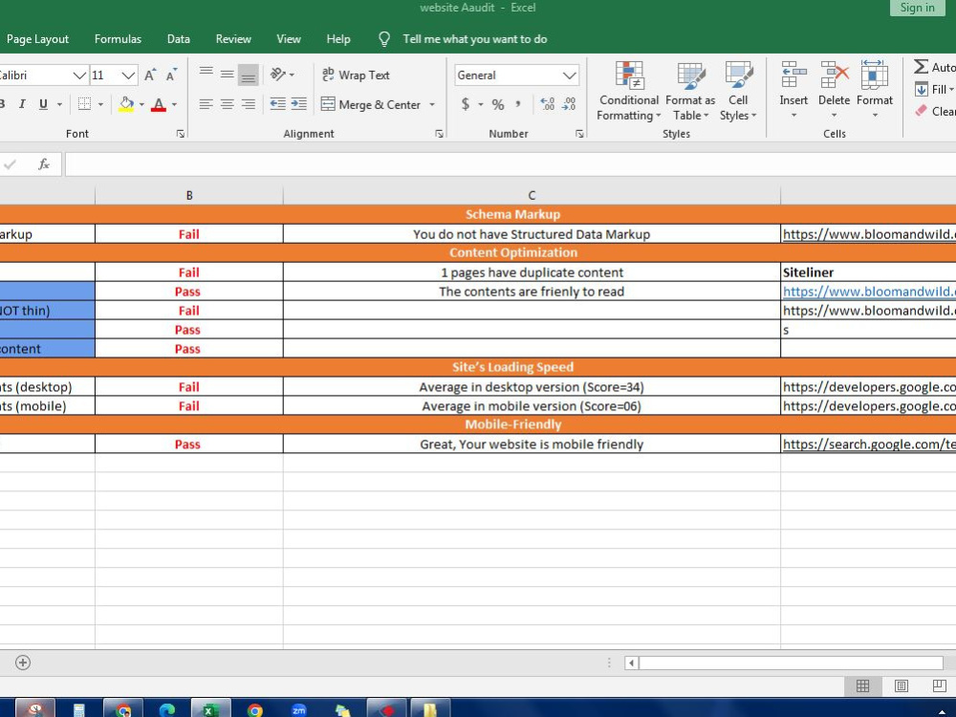956x717 pixels.
Task: Open the Review tab
Action: 233,39
